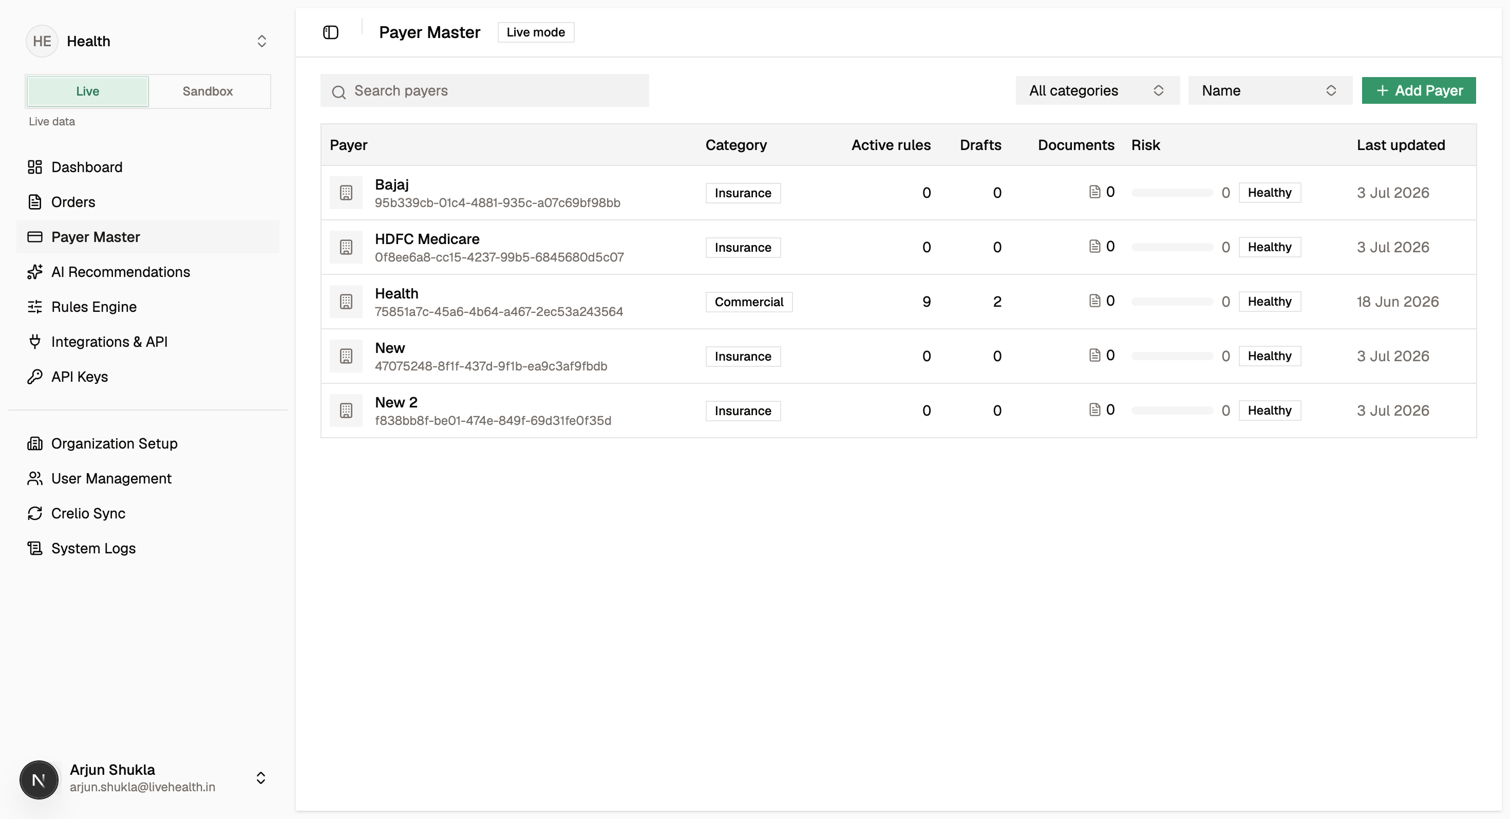Click the Rules Engine sliders icon
This screenshot has width=1510, height=819.
click(34, 307)
